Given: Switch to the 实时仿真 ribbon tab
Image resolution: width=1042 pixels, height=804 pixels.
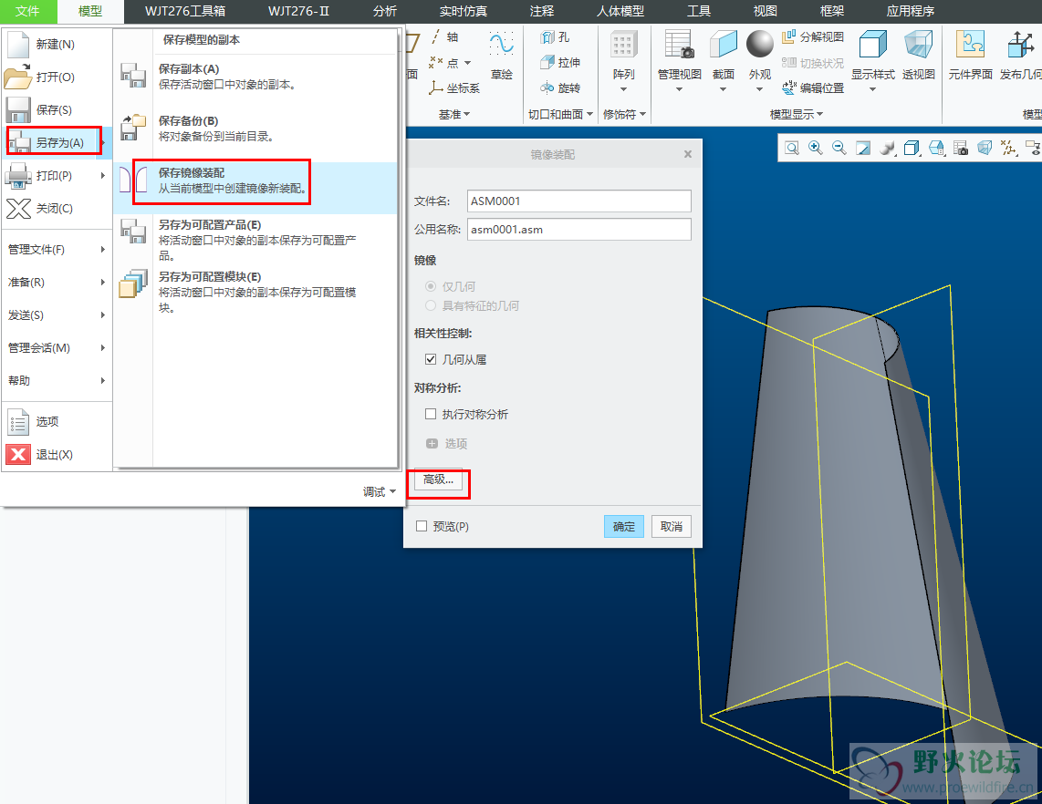Looking at the screenshot, I should (464, 11).
